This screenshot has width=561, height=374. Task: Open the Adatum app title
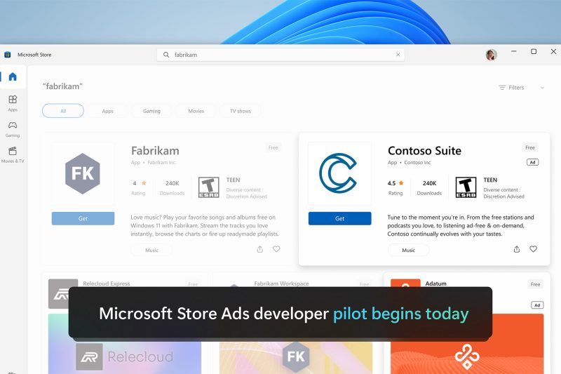[x=435, y=283]
